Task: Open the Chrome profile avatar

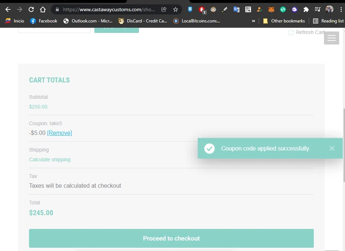Action: (329, 9)
